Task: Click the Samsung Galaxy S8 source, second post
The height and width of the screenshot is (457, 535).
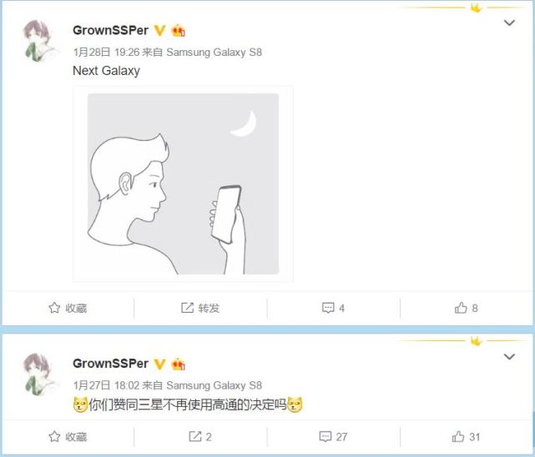Action: coord(214,385)
